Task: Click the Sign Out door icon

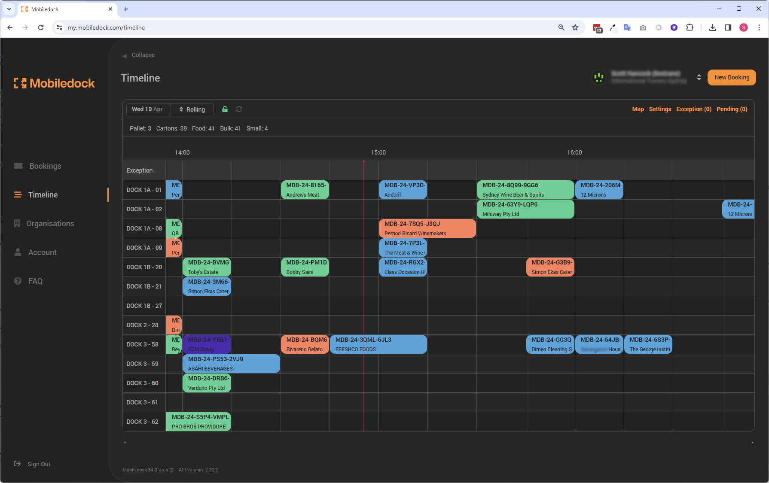Action: [x=18, y=464]
